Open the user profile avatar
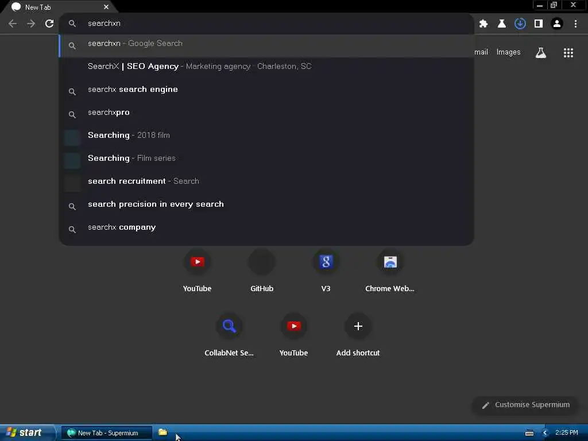Viewport: 588px width, 441px height. 557,24
